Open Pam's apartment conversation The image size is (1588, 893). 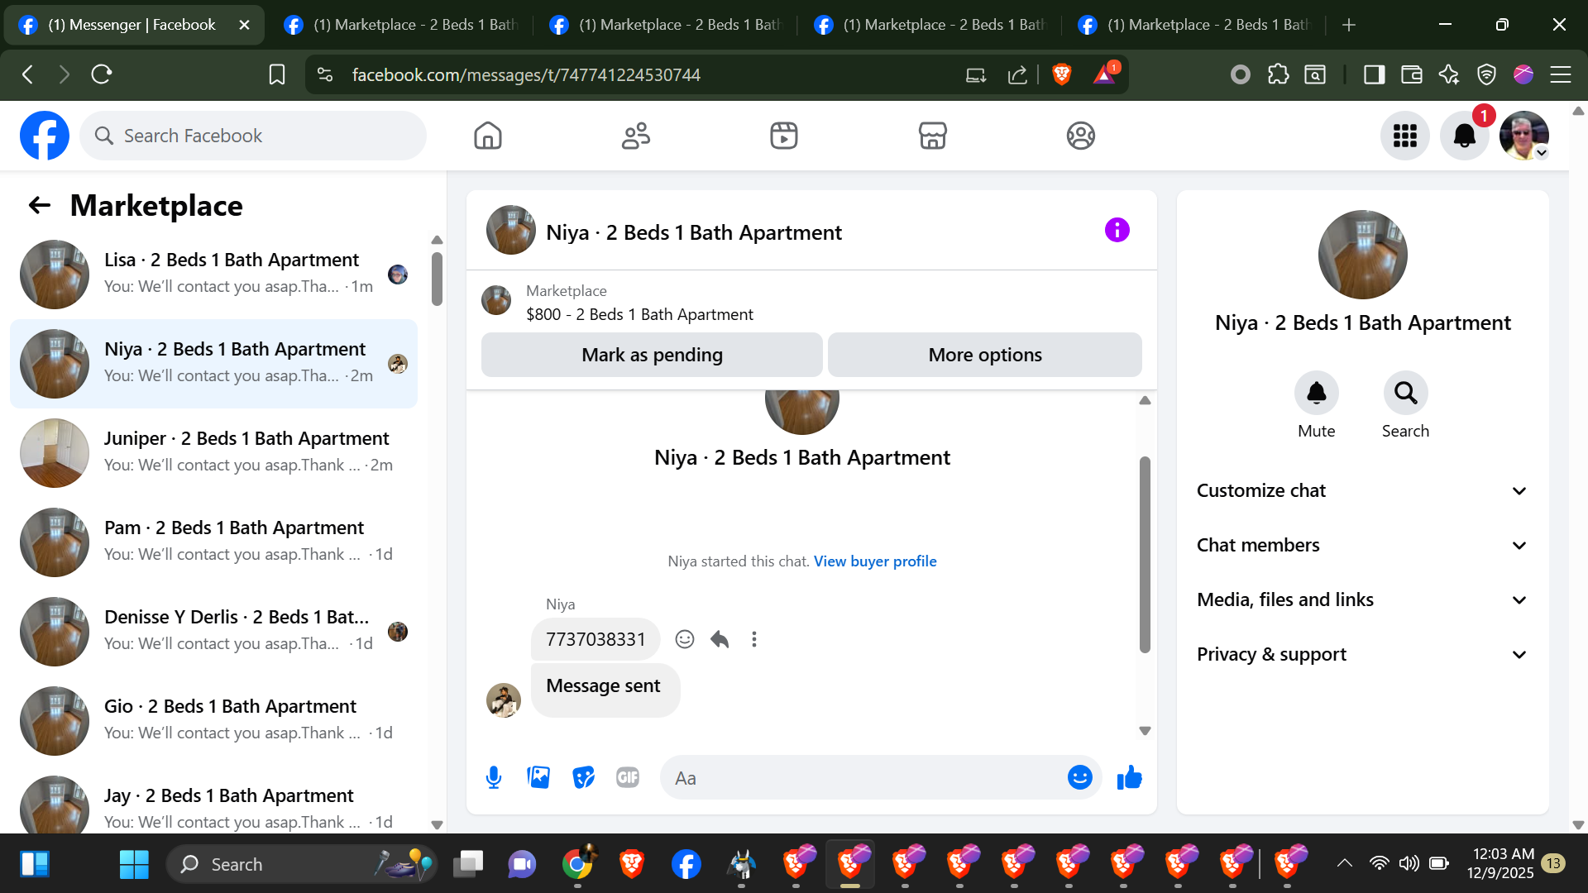[213, 542]
